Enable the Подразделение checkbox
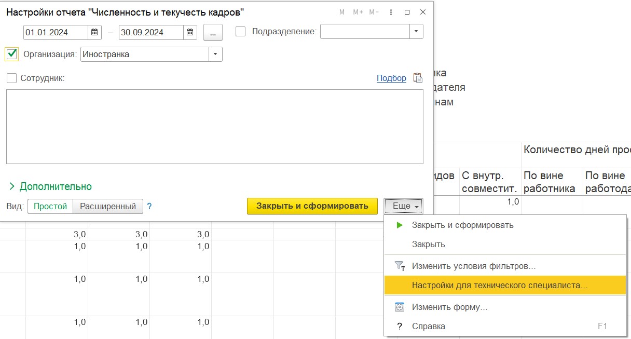Viewport: 631px width, 339px height. coord(241,32)
